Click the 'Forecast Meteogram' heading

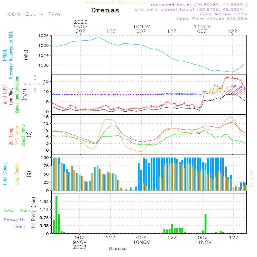click(x=120, y=3)
